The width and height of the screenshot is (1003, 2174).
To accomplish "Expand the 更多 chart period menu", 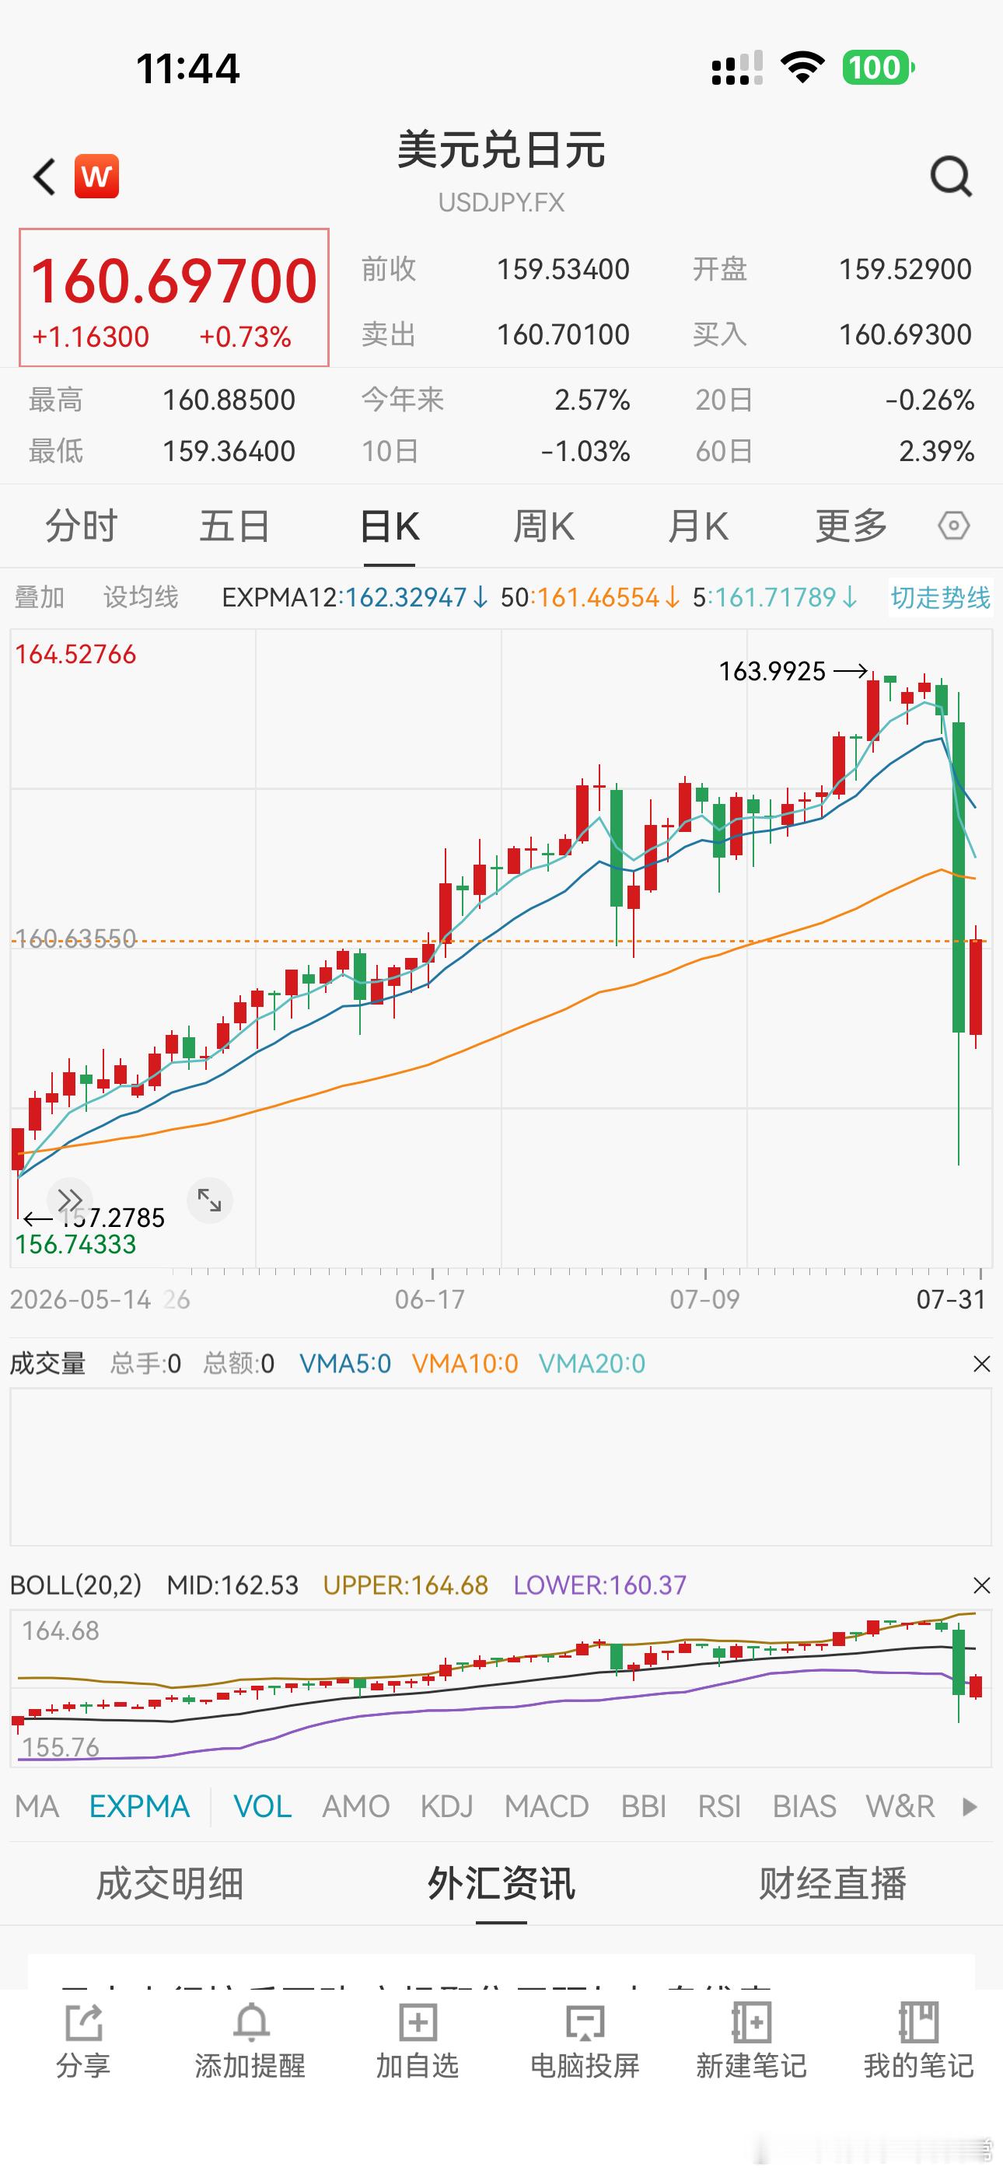I will pyautogui.click(x=851, y=526).
